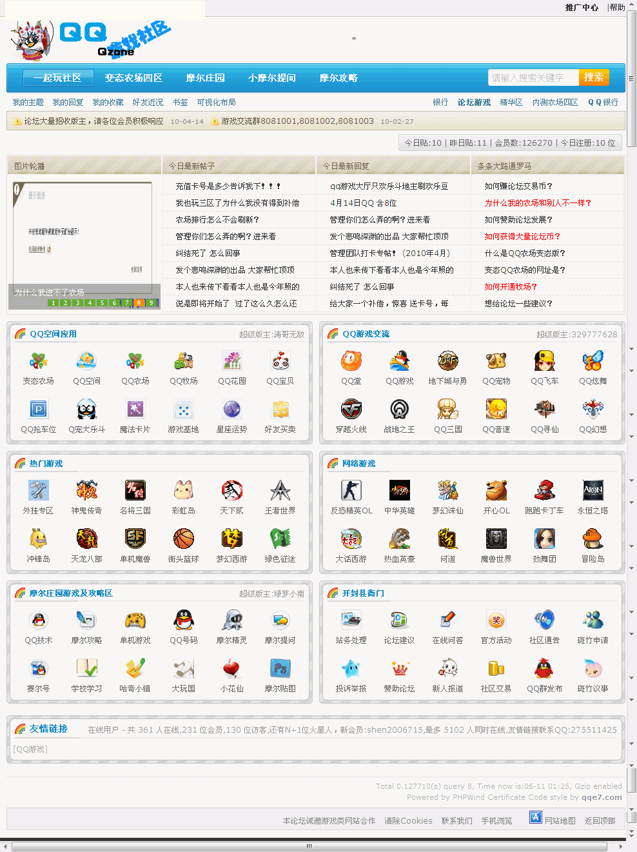Open the QQ宝贝 icon

280,361
